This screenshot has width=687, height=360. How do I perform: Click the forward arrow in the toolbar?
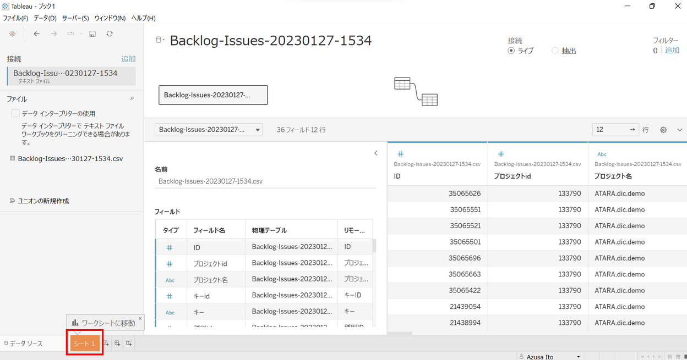point(54,34)
